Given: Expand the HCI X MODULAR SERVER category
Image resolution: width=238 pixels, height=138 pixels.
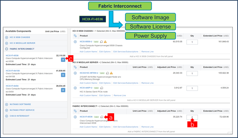Looking at the screenshot, I should [6, 43].
